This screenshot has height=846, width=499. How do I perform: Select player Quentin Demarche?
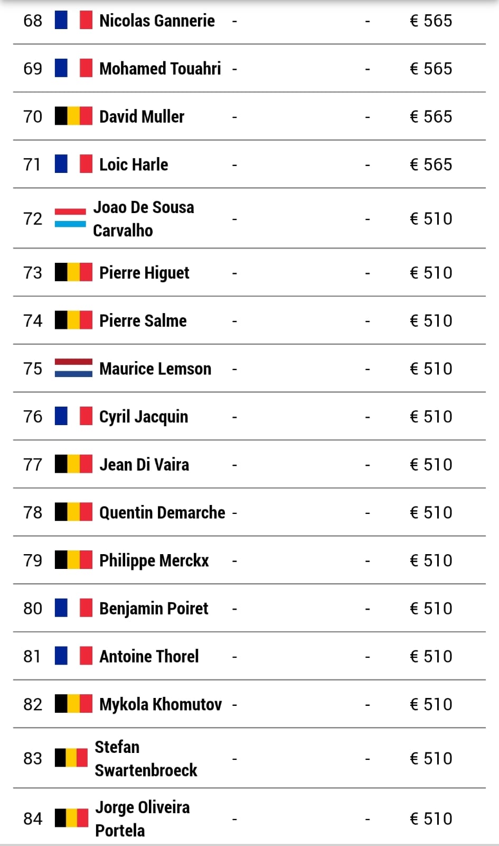click(162, 512)
